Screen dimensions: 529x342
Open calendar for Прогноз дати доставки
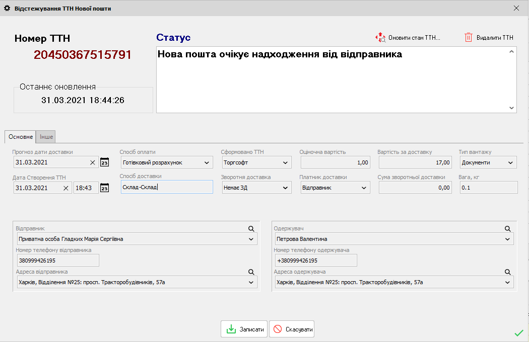(104, 162)
